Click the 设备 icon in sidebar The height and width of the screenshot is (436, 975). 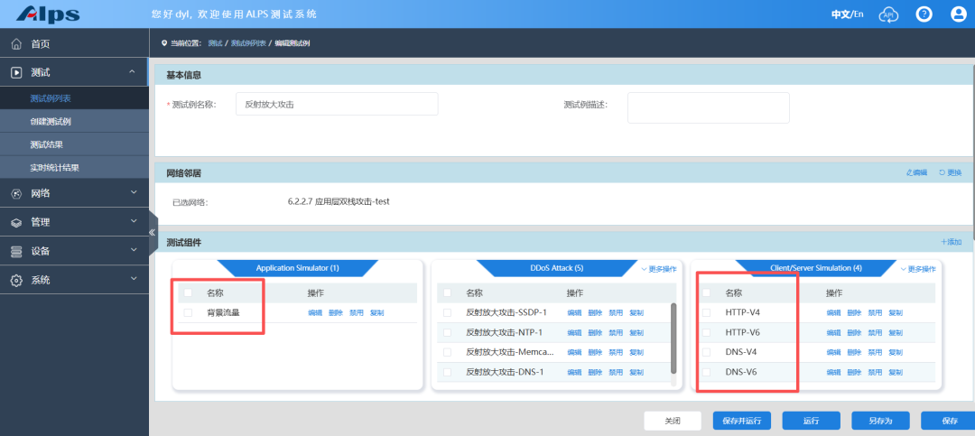coord(16,251)
